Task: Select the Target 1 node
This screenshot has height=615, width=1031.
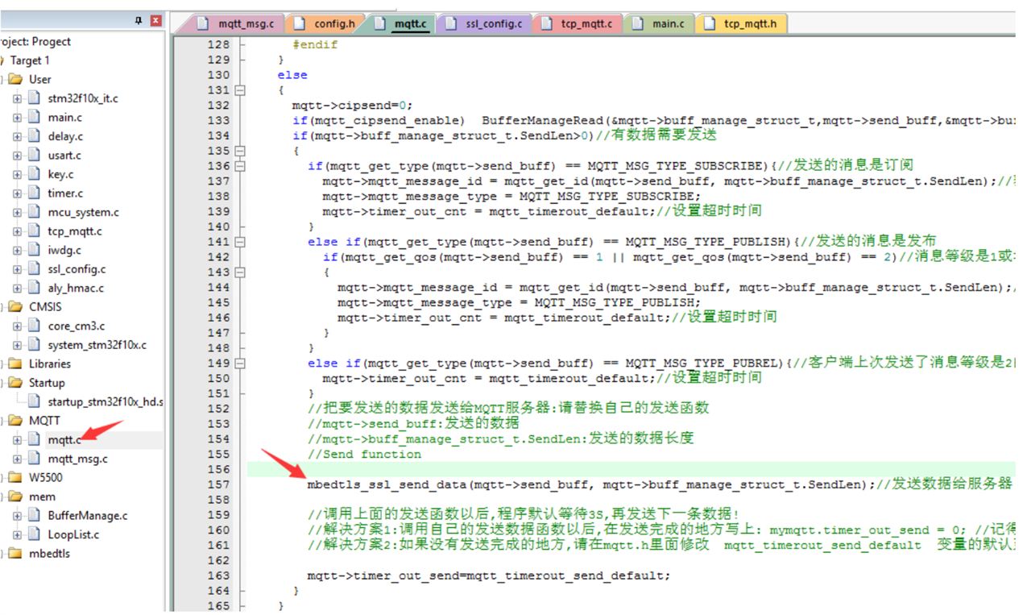Action: [x=30, y=60]
